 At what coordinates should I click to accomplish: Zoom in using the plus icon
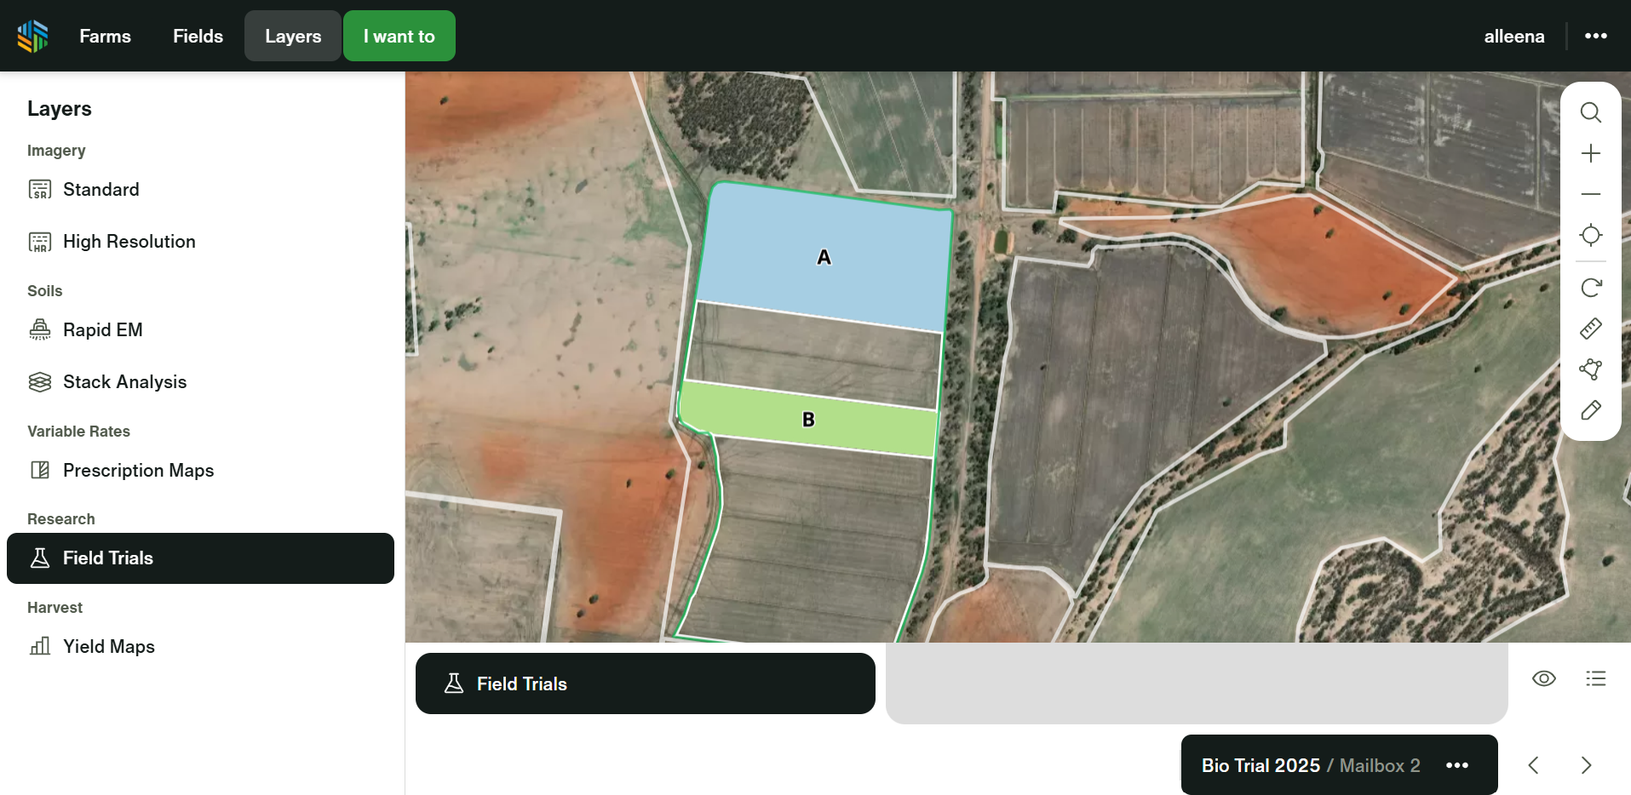pos(1590,153)
